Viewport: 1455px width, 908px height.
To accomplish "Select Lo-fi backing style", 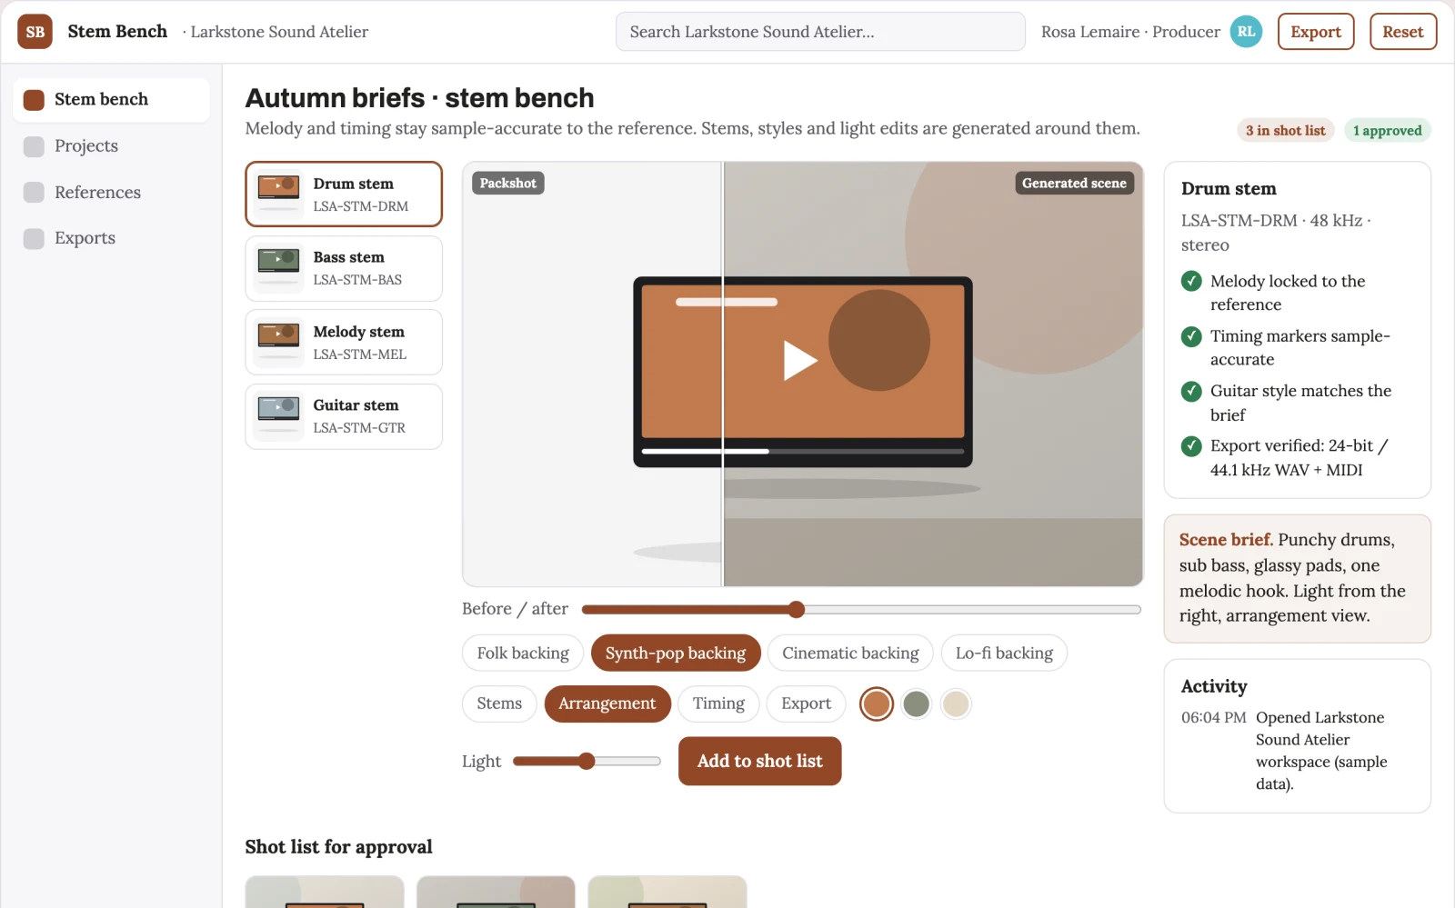I will (x=1004, y=653).
